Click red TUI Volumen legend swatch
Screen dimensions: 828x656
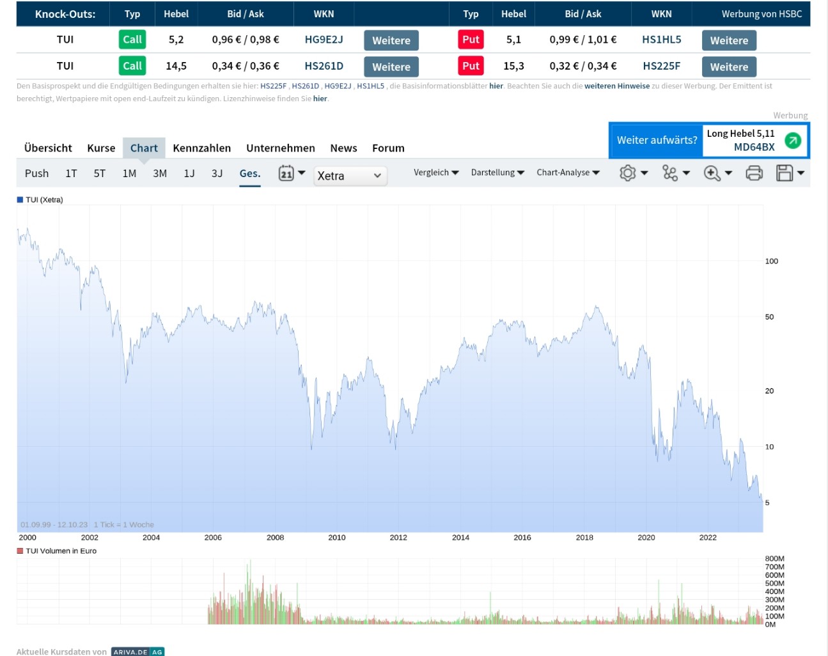20,551
